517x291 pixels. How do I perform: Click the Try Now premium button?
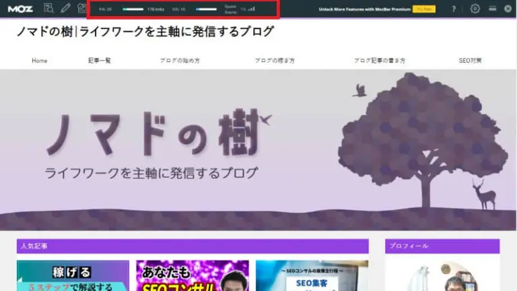pyautogui.click(x=424, y=9)
